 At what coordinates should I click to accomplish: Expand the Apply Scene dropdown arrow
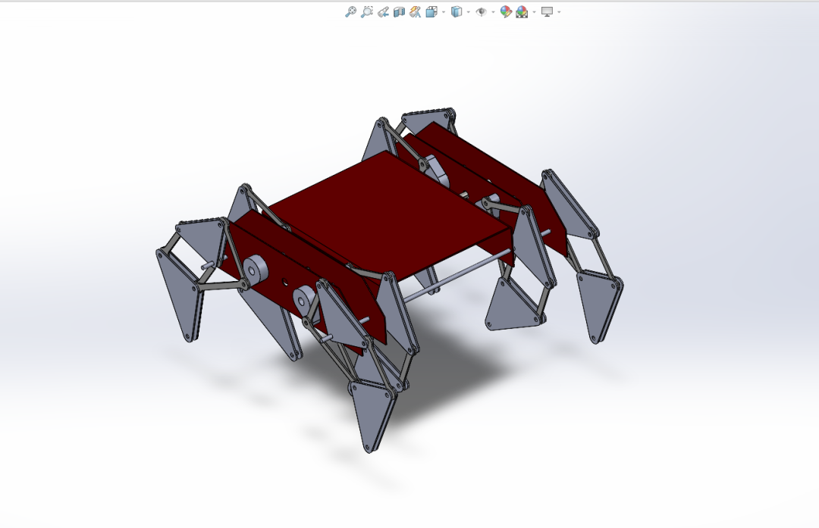pyautogui.click(x=534, y=12)
